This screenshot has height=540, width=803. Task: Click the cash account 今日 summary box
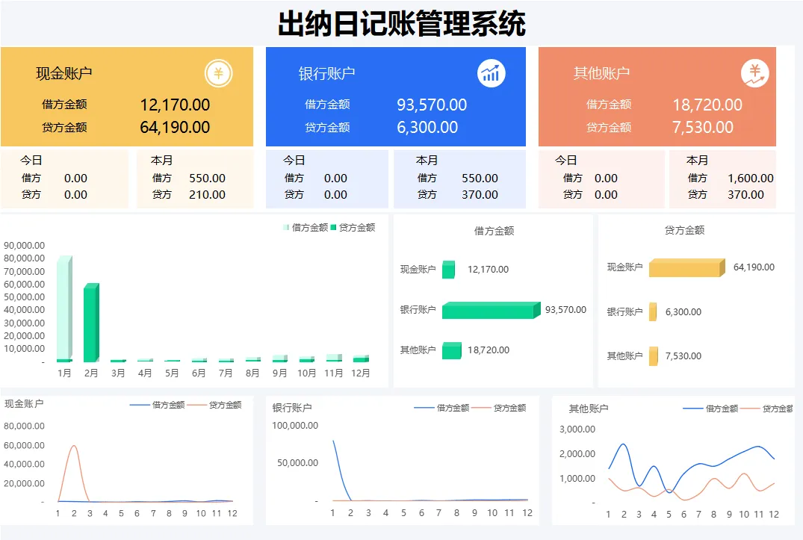click(x=64, y=179)
